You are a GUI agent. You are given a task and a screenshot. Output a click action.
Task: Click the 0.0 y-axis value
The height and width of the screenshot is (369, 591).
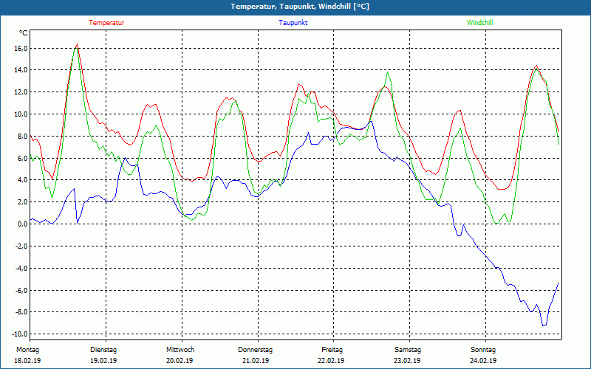tap(22, 224)
